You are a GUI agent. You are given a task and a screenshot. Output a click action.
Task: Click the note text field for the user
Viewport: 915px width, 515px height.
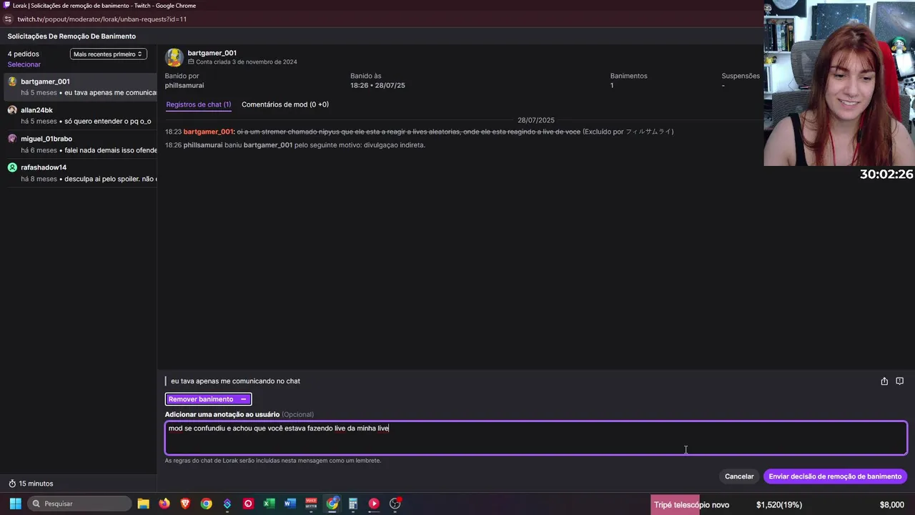point(536,438)
